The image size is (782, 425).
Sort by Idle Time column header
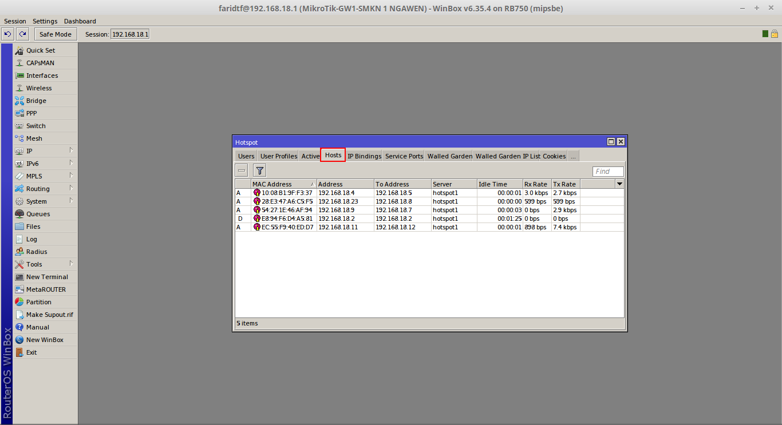tap(500, 184)
